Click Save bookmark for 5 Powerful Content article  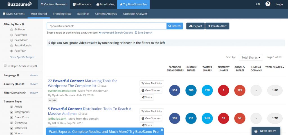tap(83, 114)
